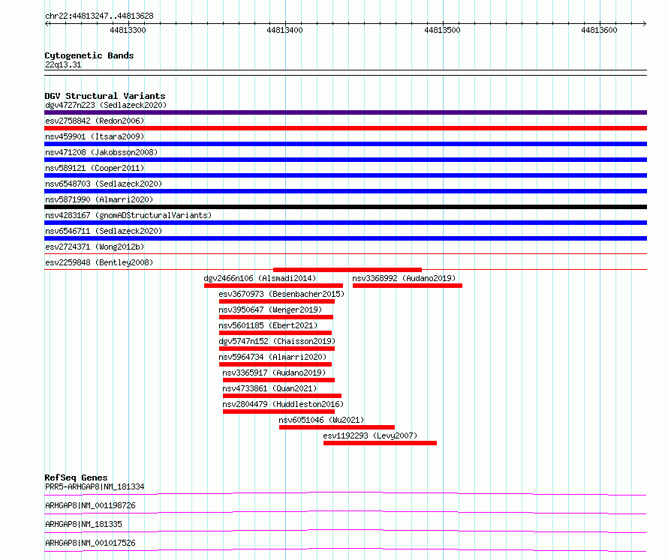Open variant nsv6051046 (Wu2021)
Image resolution: width=668 pixels, height=560 pixels.
321,420
